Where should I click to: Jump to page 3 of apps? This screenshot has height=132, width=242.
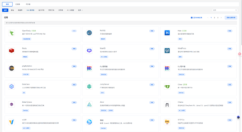218,18
